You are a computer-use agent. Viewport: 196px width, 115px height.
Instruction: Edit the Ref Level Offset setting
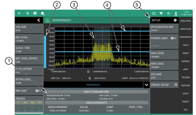(29, 60)
